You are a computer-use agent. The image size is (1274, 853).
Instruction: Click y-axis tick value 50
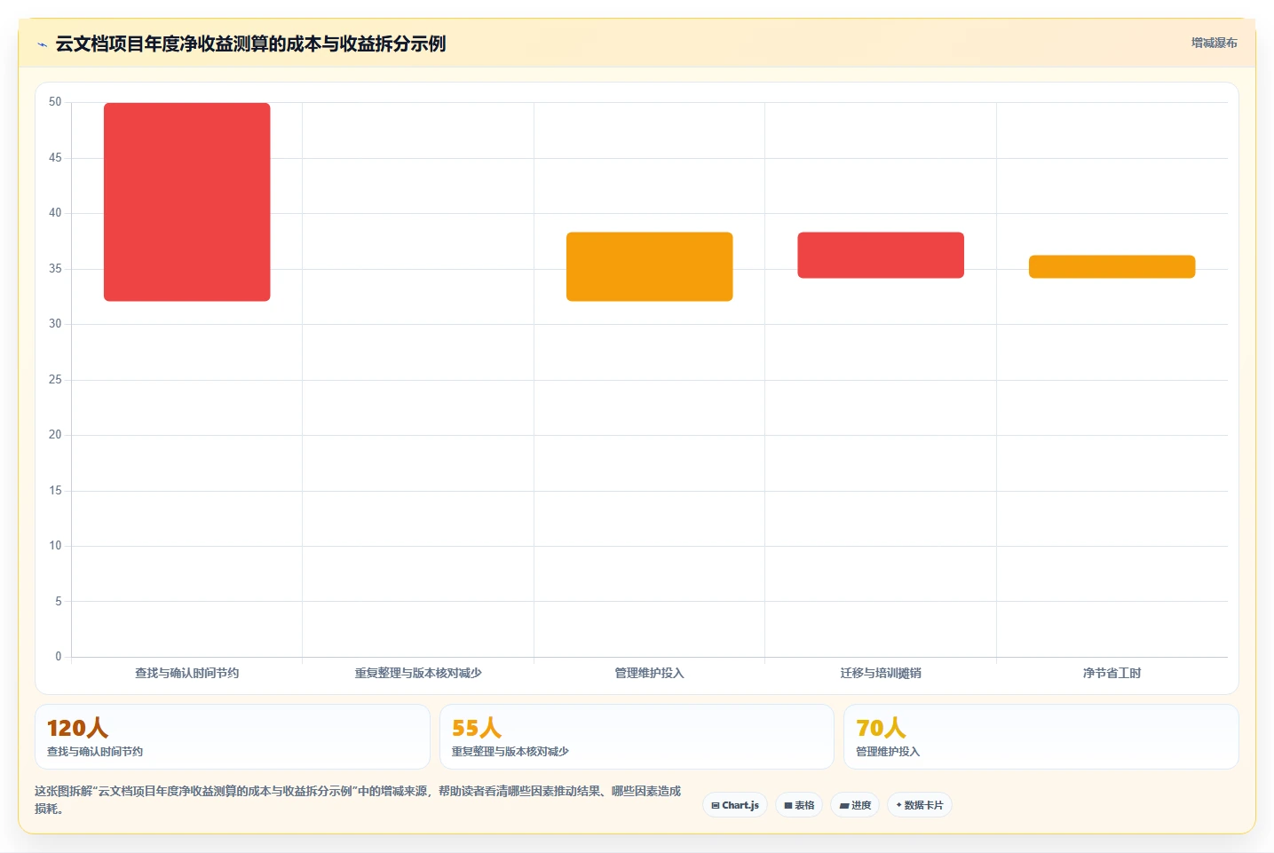pyautogui.click(x=55, y=102)
